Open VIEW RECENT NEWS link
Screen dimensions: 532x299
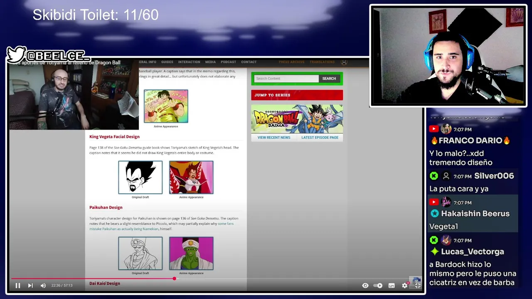click(x=274, y=137)
